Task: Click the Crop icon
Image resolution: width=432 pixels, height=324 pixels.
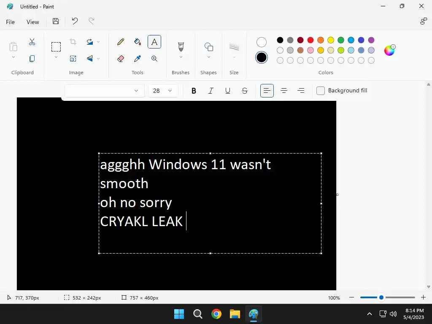Action: point(73,42)
